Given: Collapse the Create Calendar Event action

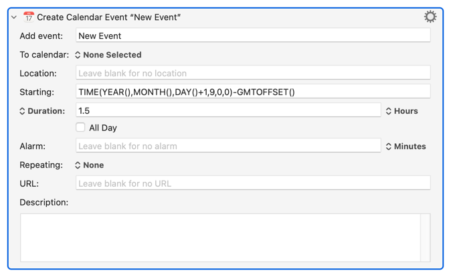Looking at the screenshot, I should pyautogui.click(x=14, y=17).
